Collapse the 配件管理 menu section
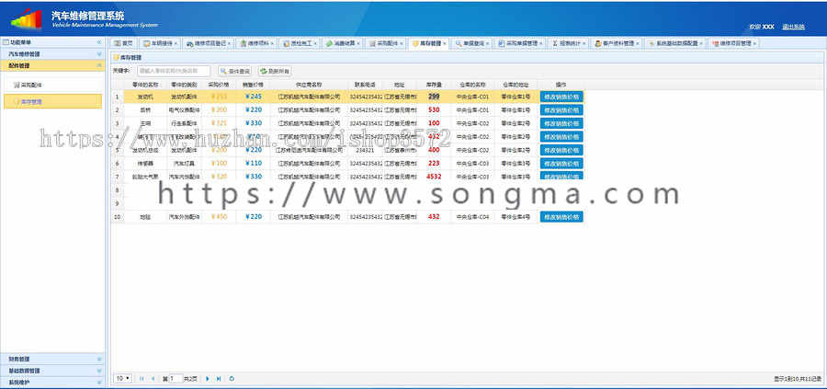This screenshot has width=827, height=389. pyautogui.click(x=99, y=65)
